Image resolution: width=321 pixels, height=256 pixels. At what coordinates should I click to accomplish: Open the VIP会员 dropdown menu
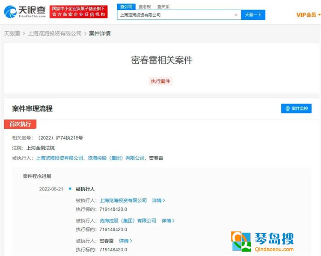coord(308,15)
